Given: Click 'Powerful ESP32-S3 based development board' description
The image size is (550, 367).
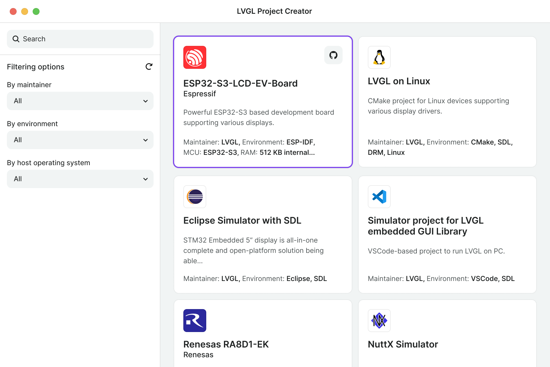Looking at the screenshot, I should (x=259, y=118).
